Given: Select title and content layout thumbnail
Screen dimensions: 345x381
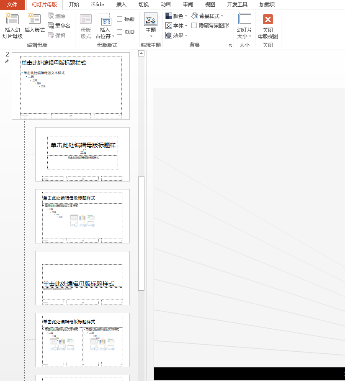Looking at the screenshot, I should coord(82,216).
